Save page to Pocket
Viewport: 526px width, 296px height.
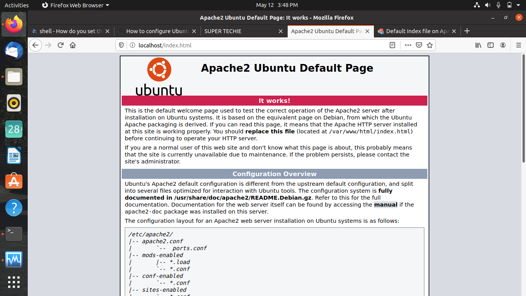tap(419, 45)
